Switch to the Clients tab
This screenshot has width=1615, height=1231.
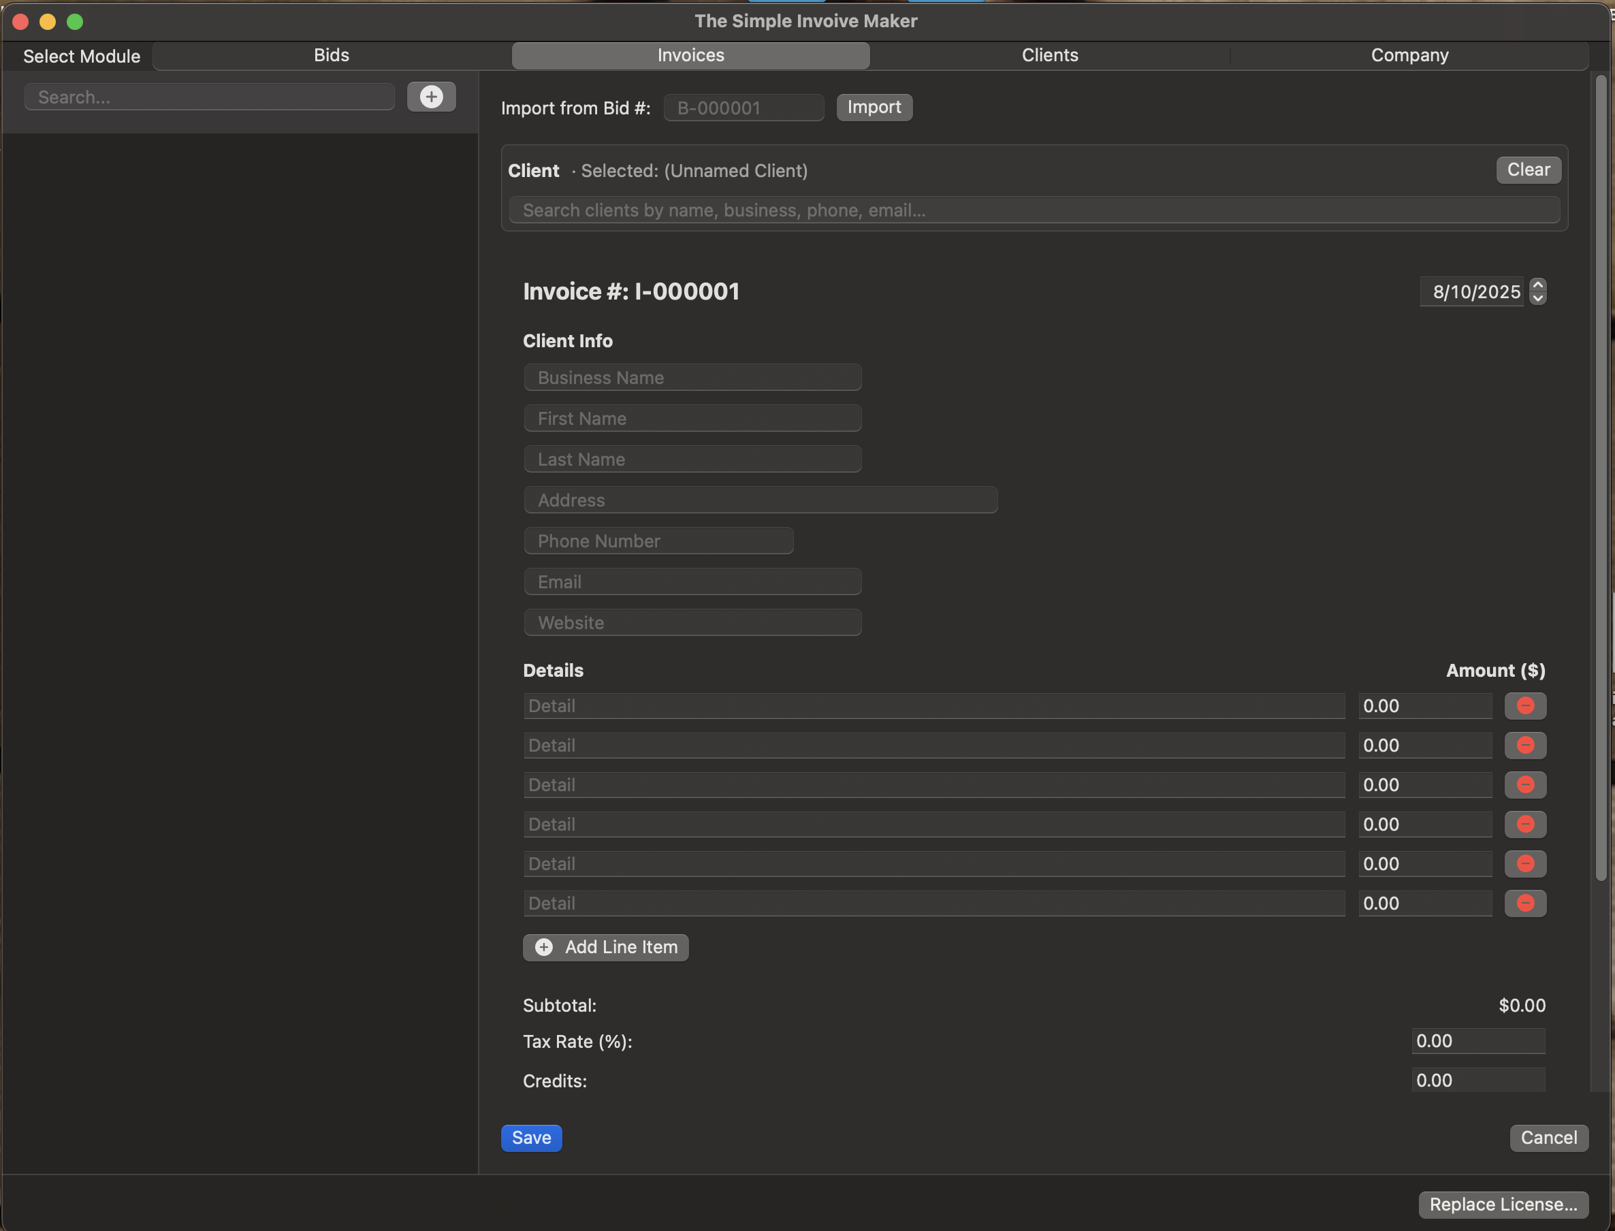[x=1049, y=55]
